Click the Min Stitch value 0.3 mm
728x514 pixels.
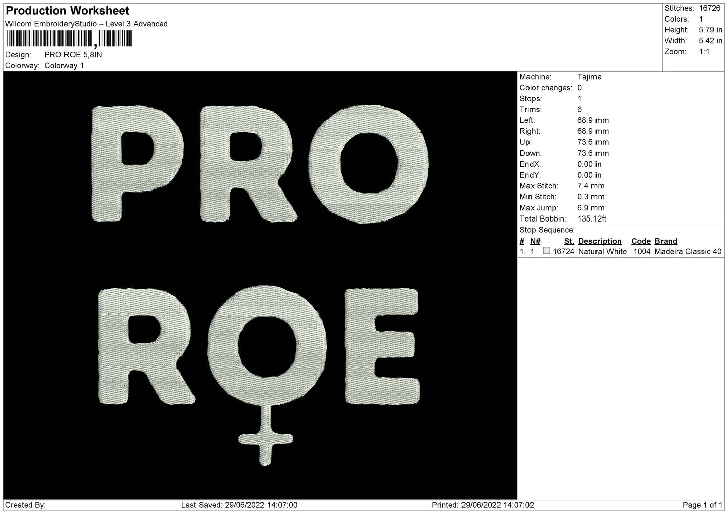[590, 197]
